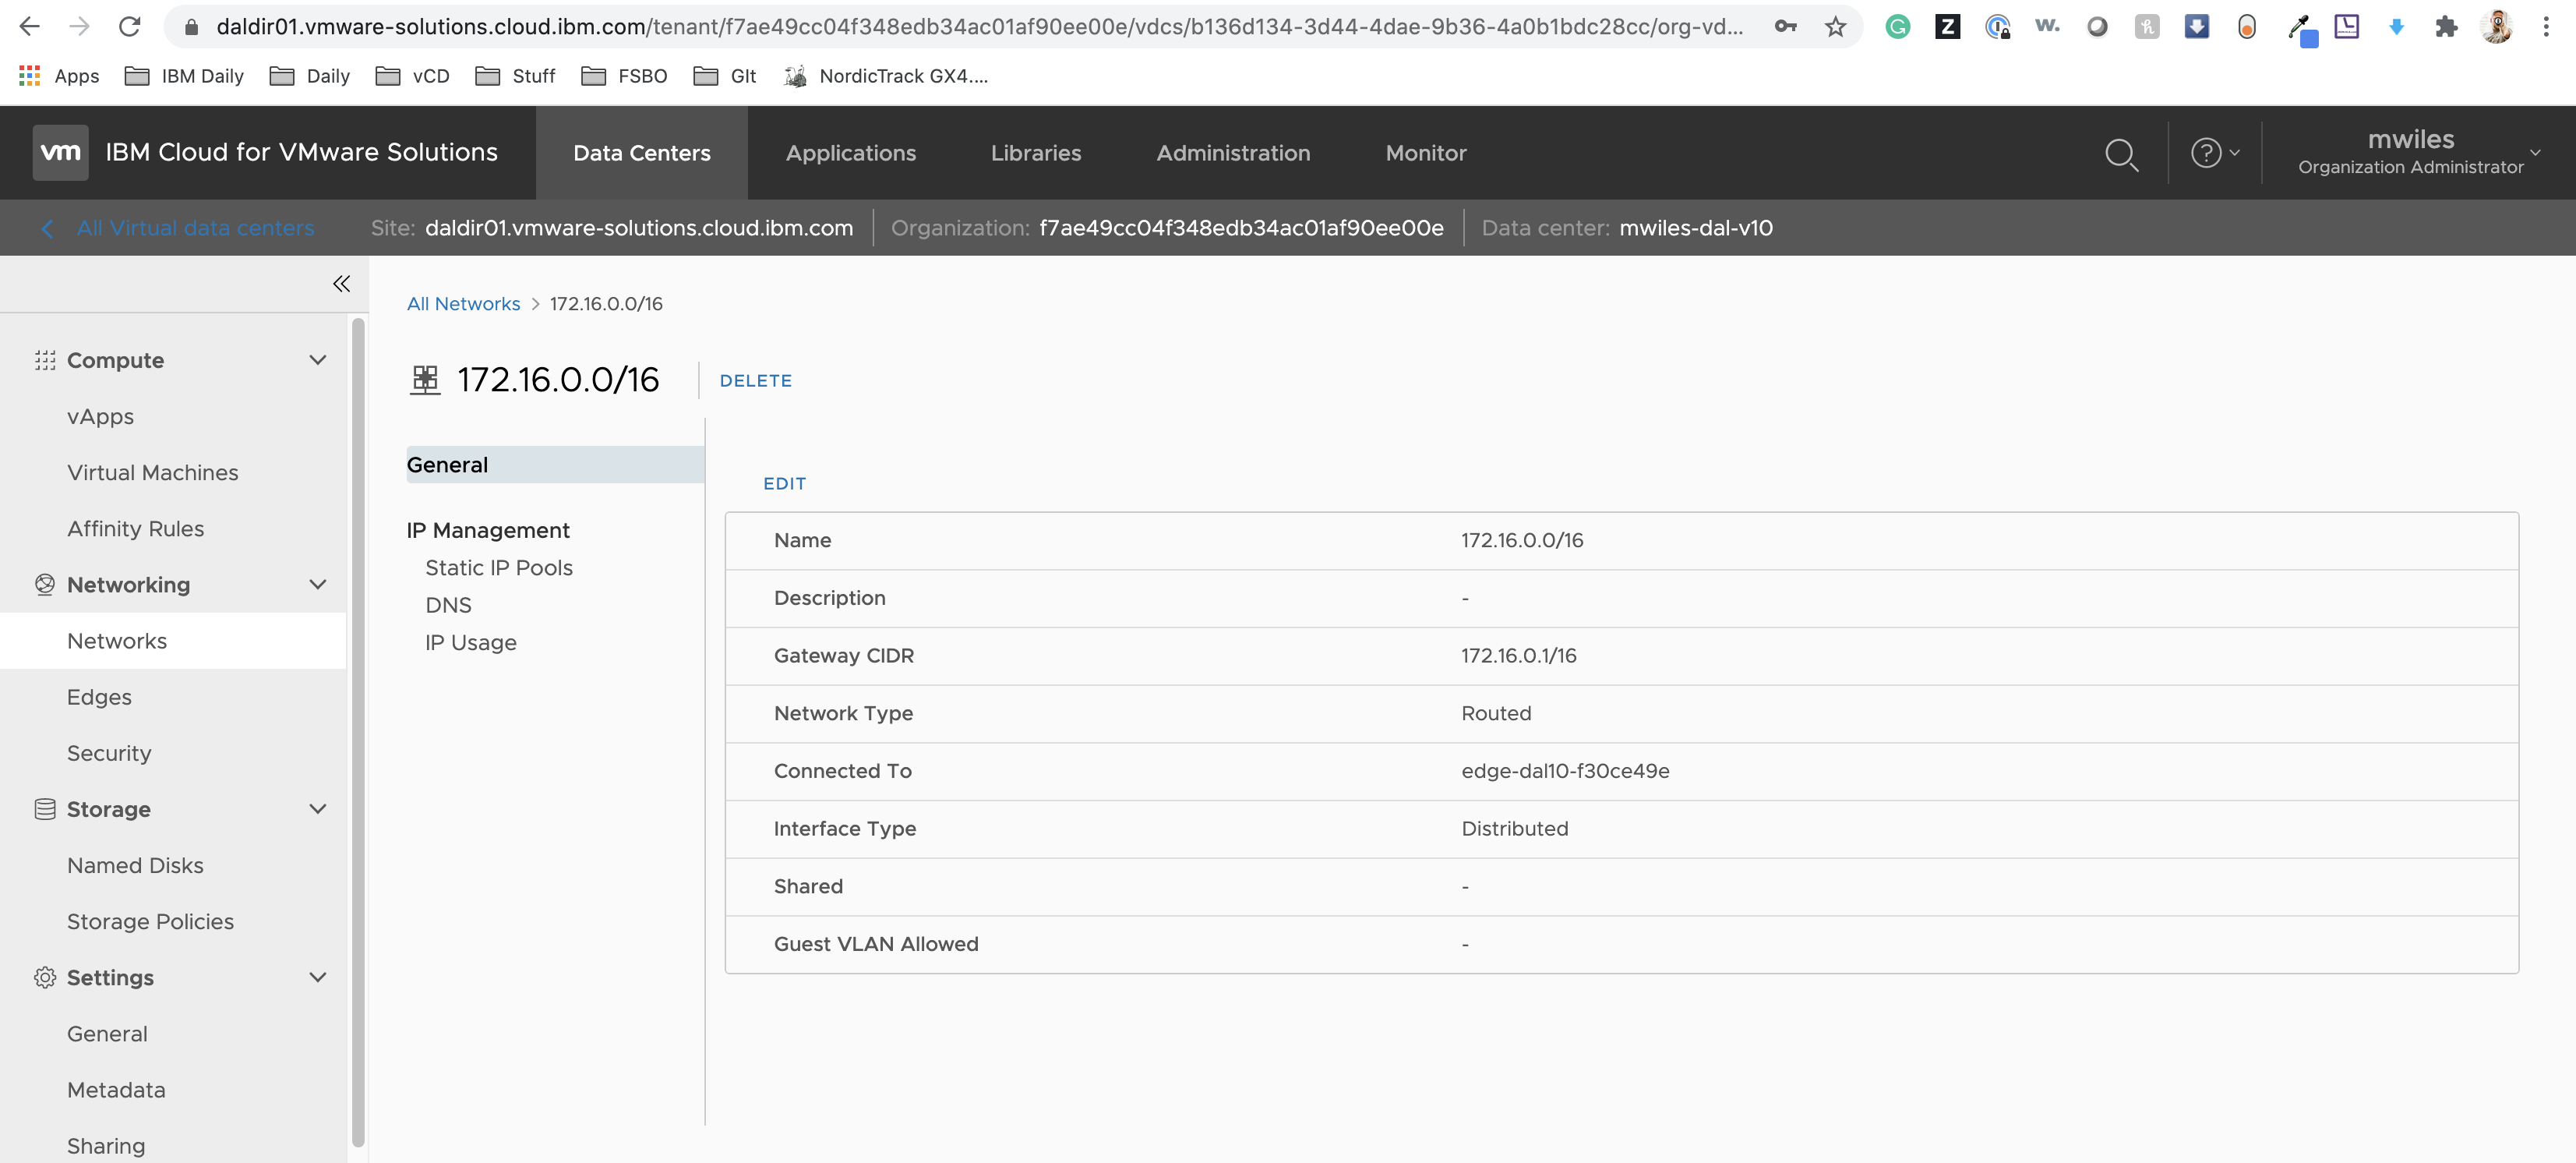This screenshot has width=2576, height=1163.
Task: Collapse the Storage section chevron
Action: (318, 809)
